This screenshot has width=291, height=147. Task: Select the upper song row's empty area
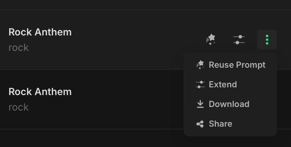click(x=134, y=40)
